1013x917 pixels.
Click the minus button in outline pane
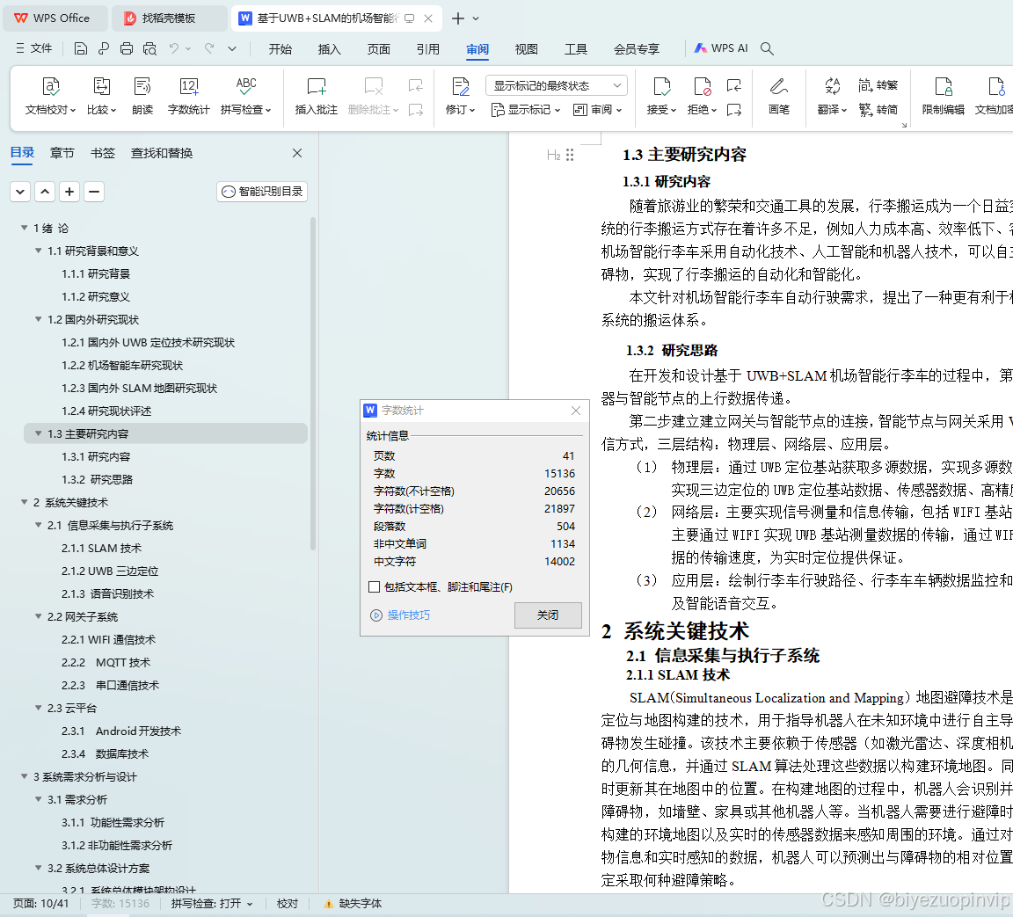click(x=94, y=192)
